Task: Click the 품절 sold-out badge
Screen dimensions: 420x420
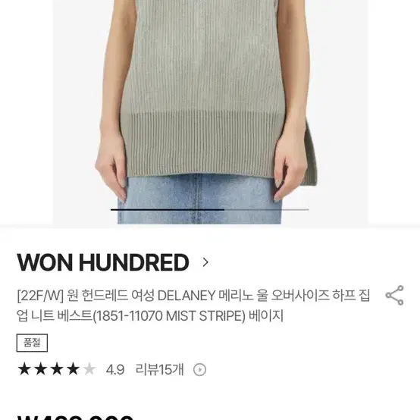Action: pyautogui.click(x=32, y=343)
